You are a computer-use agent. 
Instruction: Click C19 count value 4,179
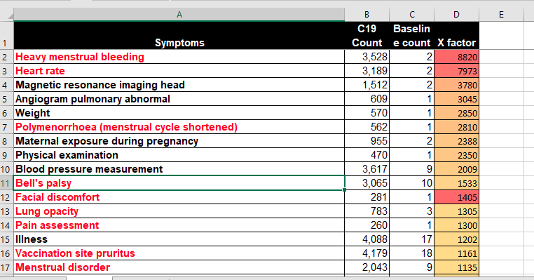[367, 253]
